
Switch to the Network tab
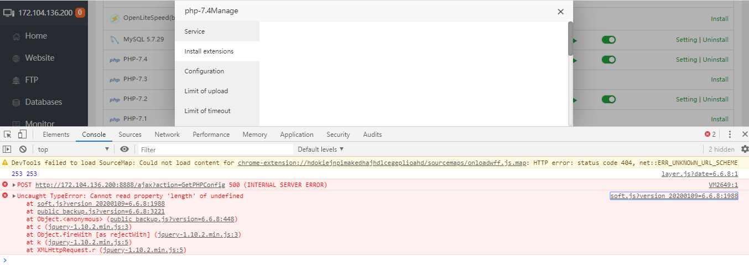(167, 134)
